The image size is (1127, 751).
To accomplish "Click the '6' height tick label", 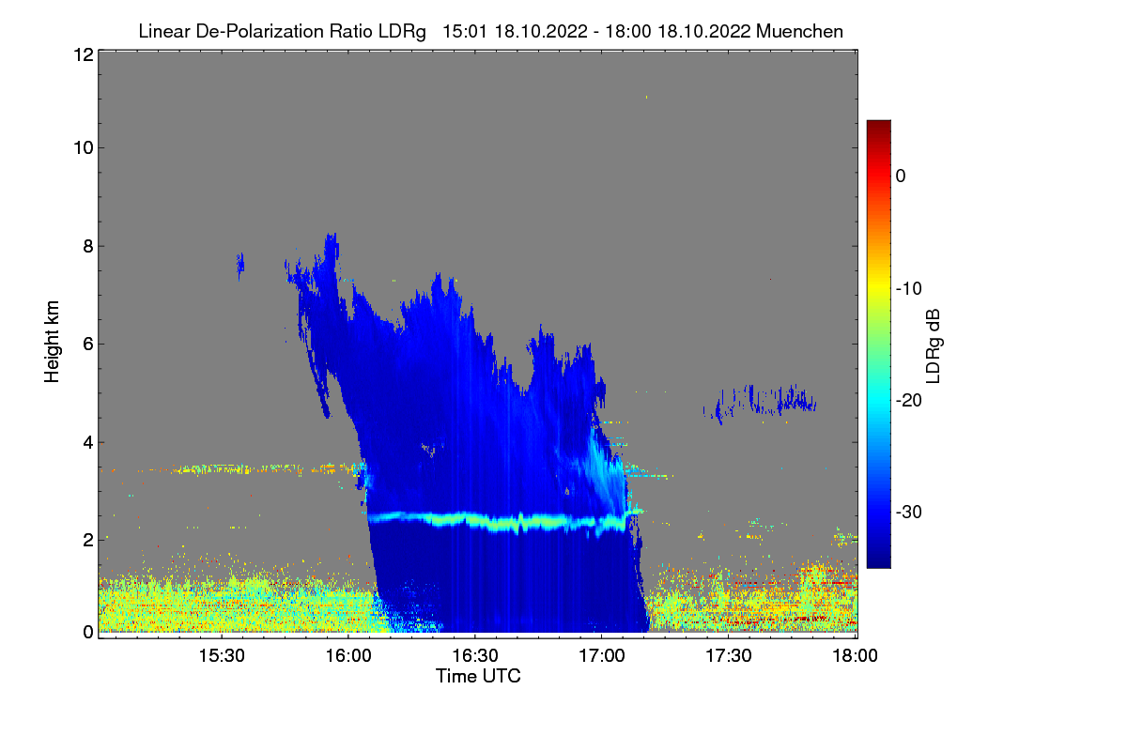I will [87, 344].
